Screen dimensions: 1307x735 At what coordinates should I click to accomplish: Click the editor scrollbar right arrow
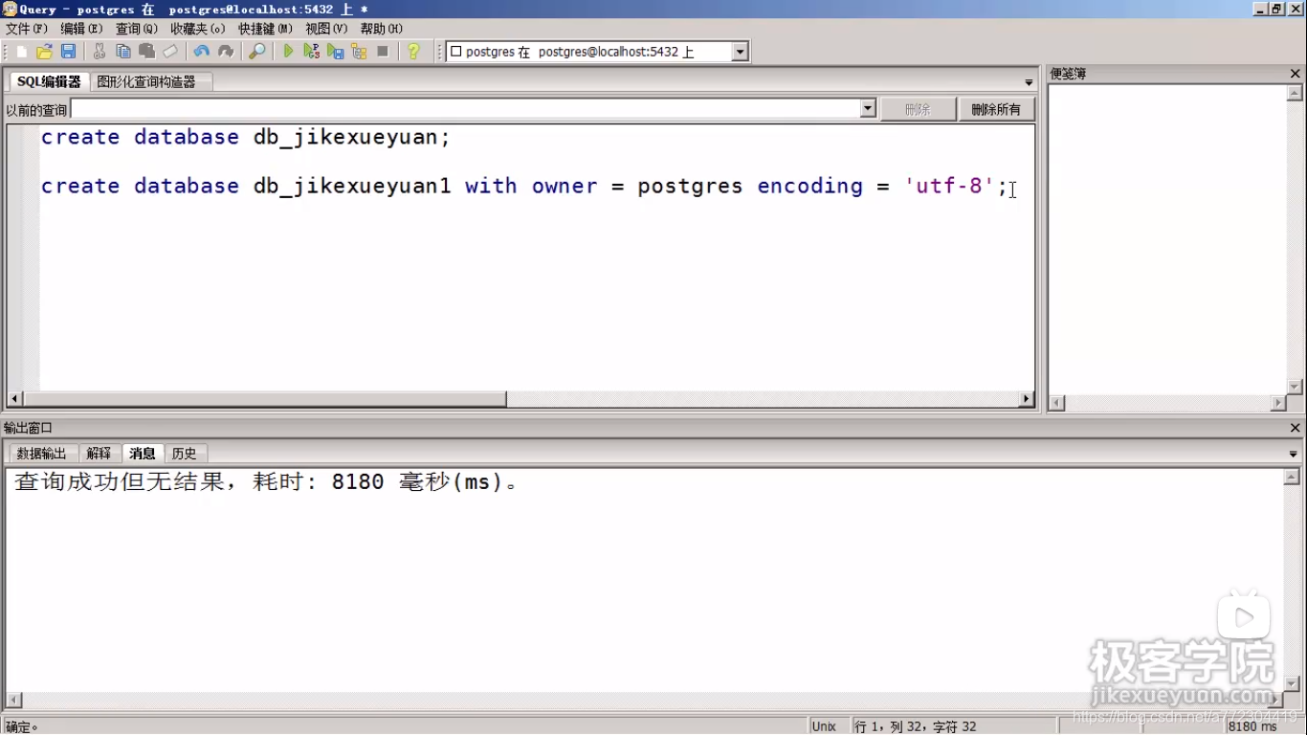1027,399
